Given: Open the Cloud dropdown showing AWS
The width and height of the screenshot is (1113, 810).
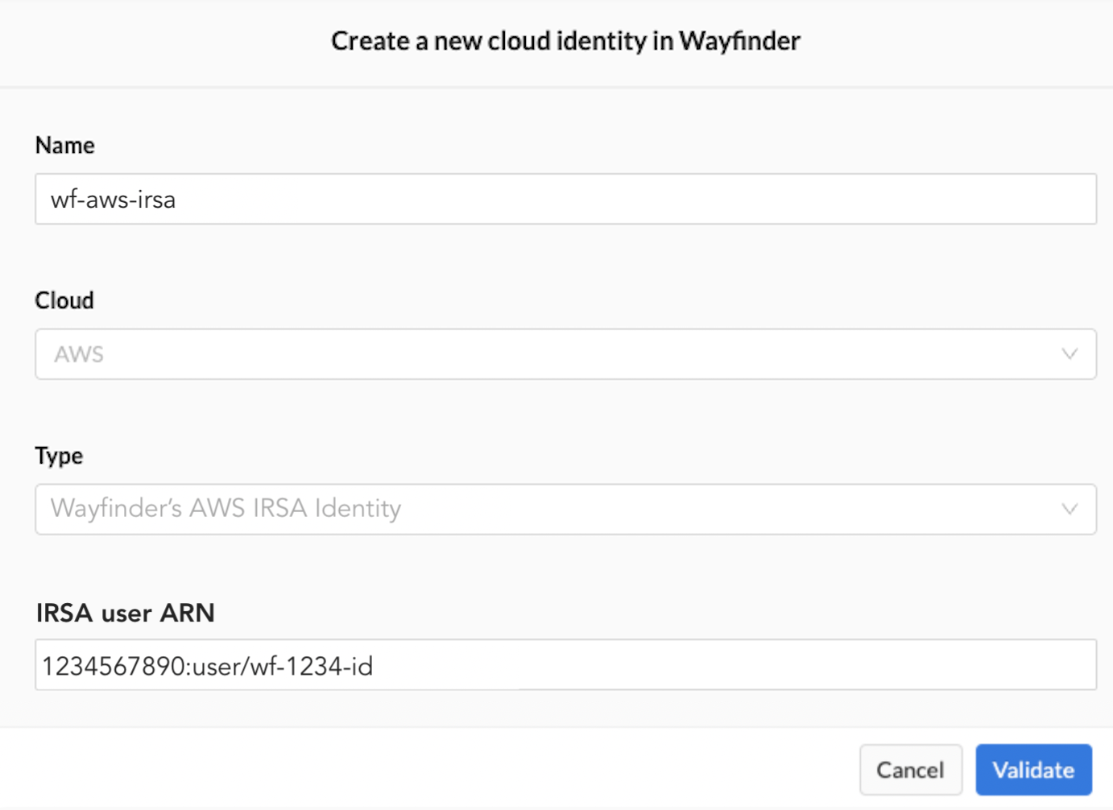Looking at the screenshot, I should coord(565,354).
